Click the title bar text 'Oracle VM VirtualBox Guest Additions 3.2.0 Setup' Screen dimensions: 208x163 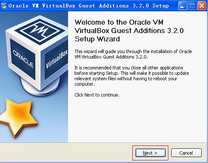[89, 6]
